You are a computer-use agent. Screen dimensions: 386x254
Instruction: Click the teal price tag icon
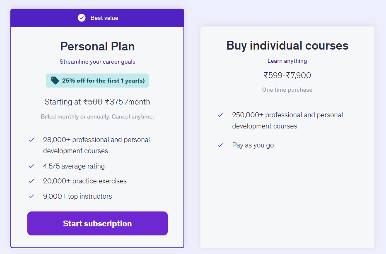54,81
